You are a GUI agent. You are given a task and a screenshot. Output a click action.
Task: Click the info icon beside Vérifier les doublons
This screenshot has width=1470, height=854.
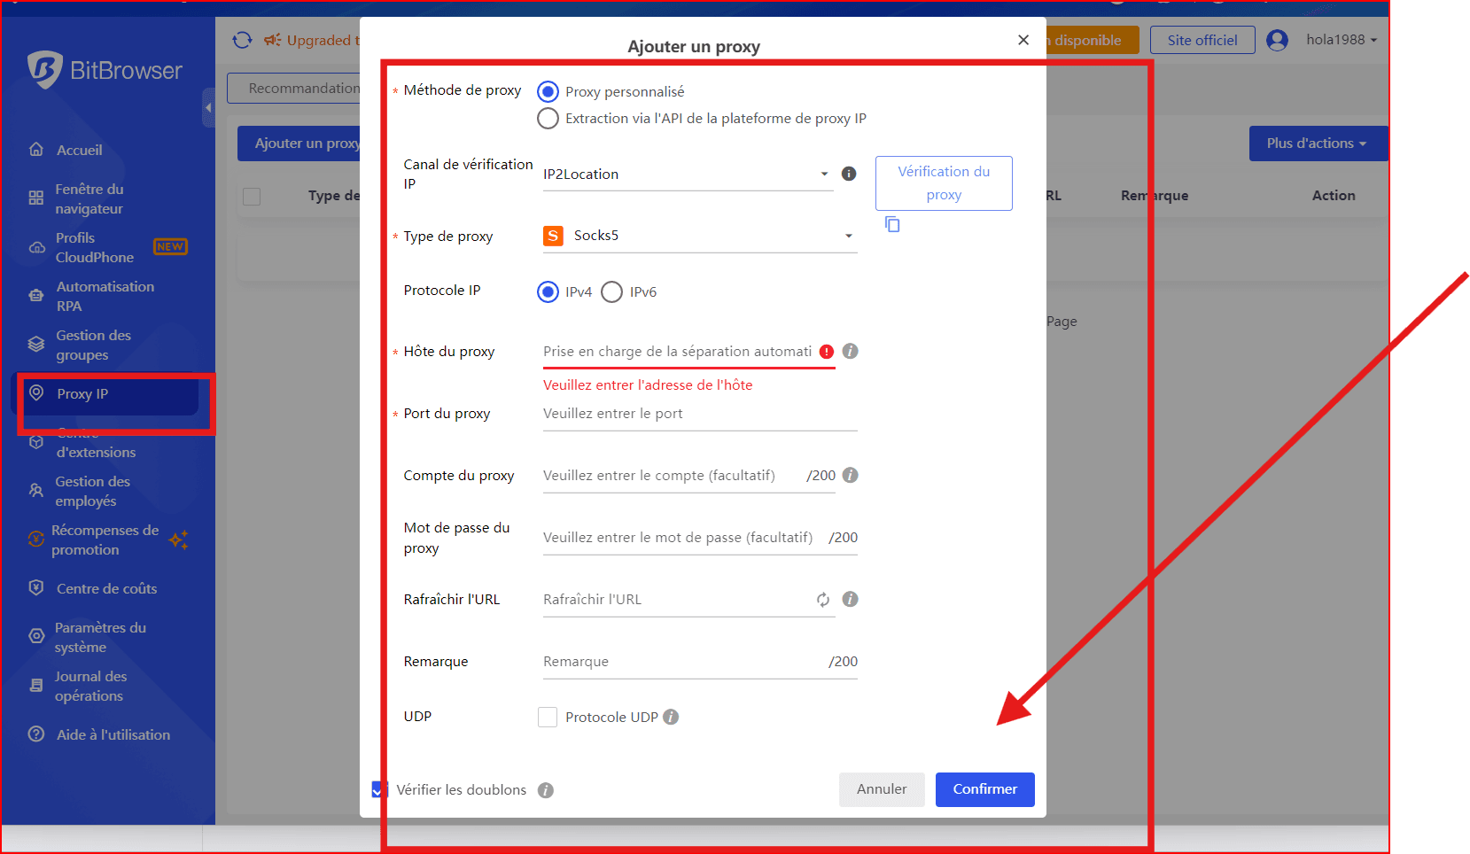tap(546, 790)
